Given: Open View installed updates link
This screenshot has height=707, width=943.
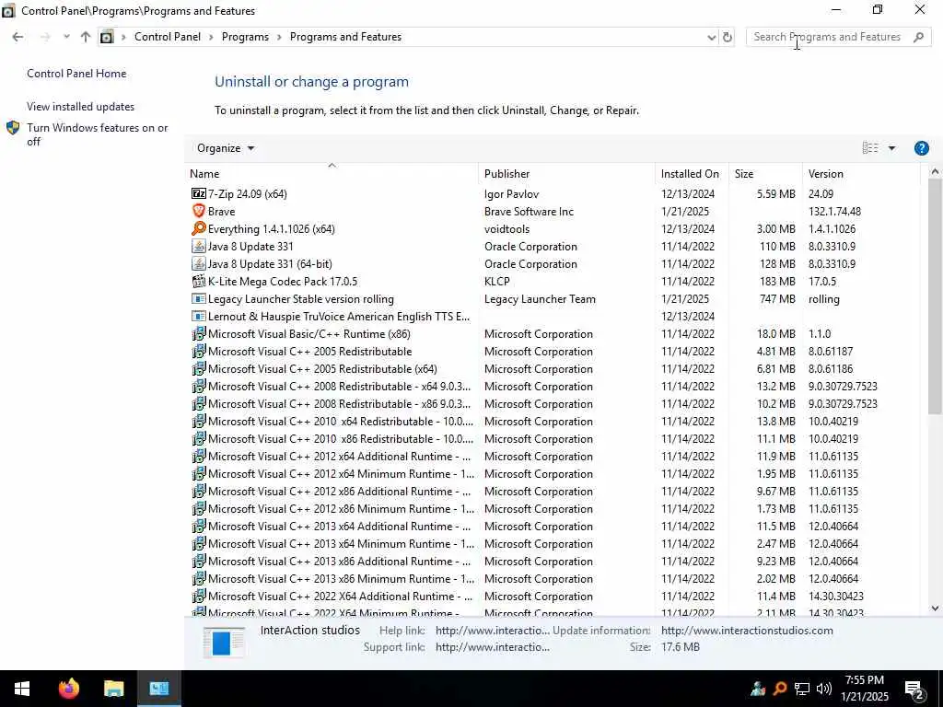Looking at the screenshot, I should (x=81, y=107).
